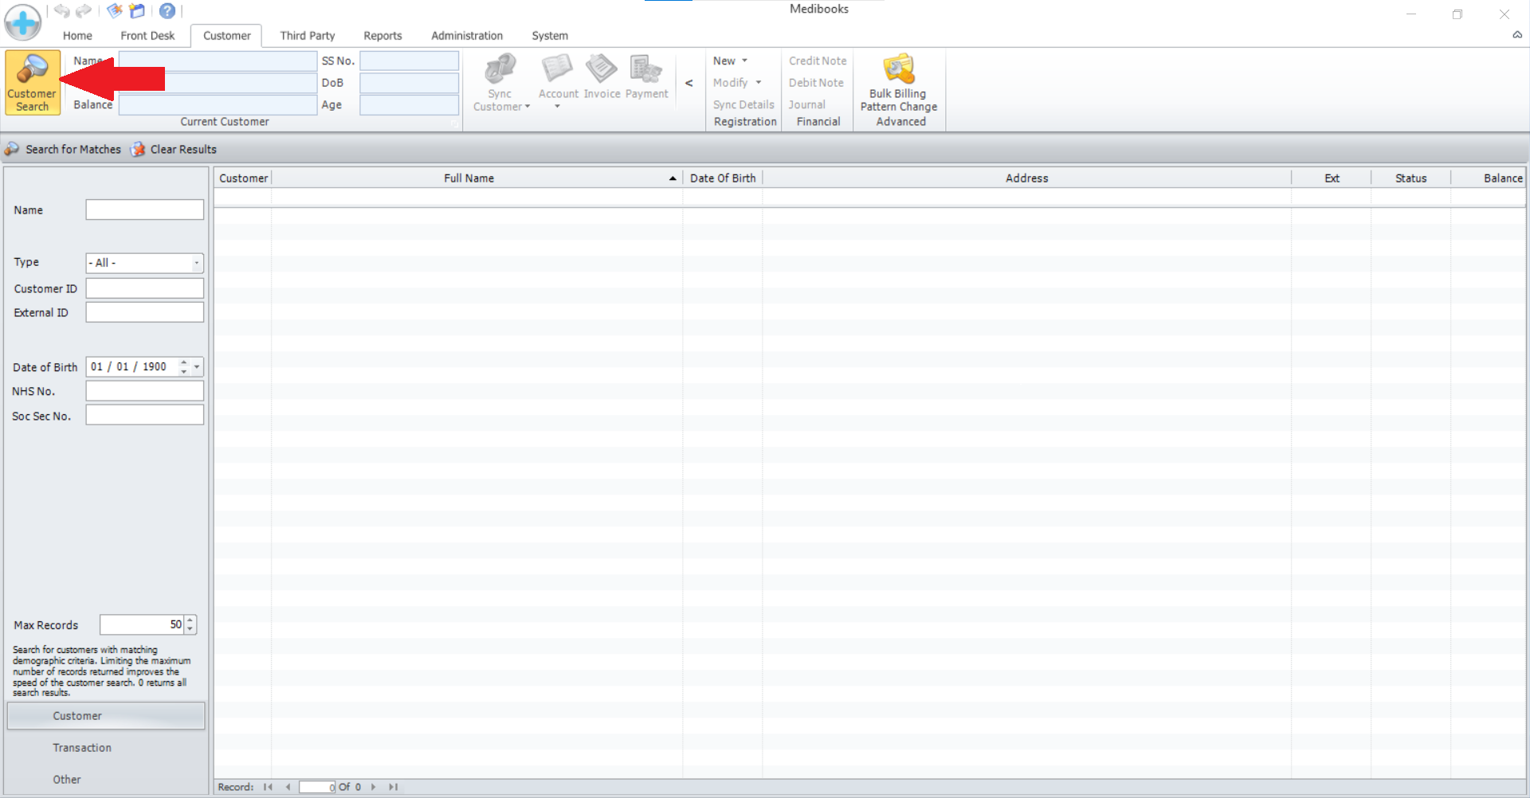Image resolution: width=1530 pixels, height=798 pixels.
Task: Open the Date of Birth calendar dropdown
Action: tap(197, 367)
